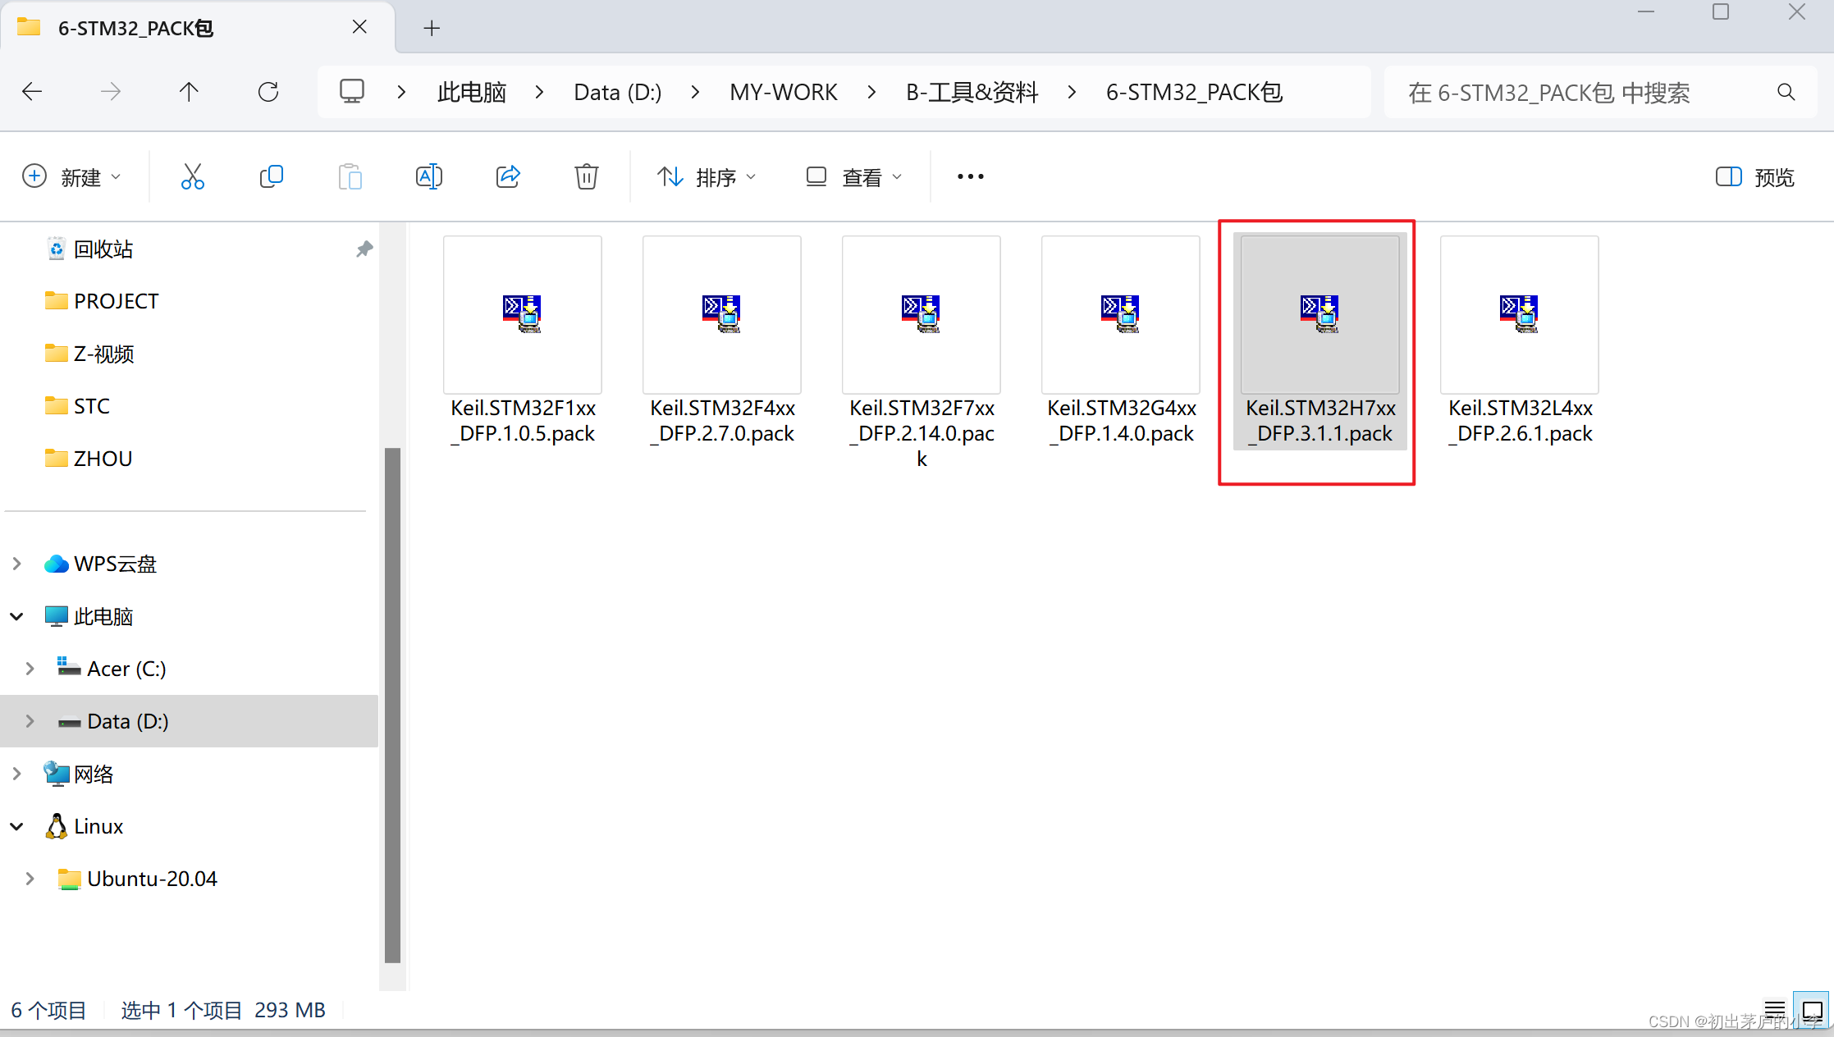
Task: Toggle the 预览 preview pane
Action: (x=1755, y=176)
